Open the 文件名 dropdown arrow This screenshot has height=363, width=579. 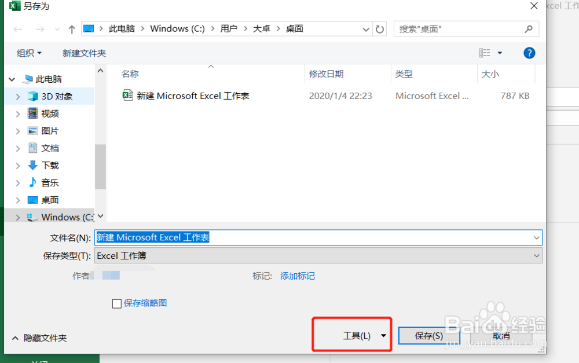click(537, 238)
